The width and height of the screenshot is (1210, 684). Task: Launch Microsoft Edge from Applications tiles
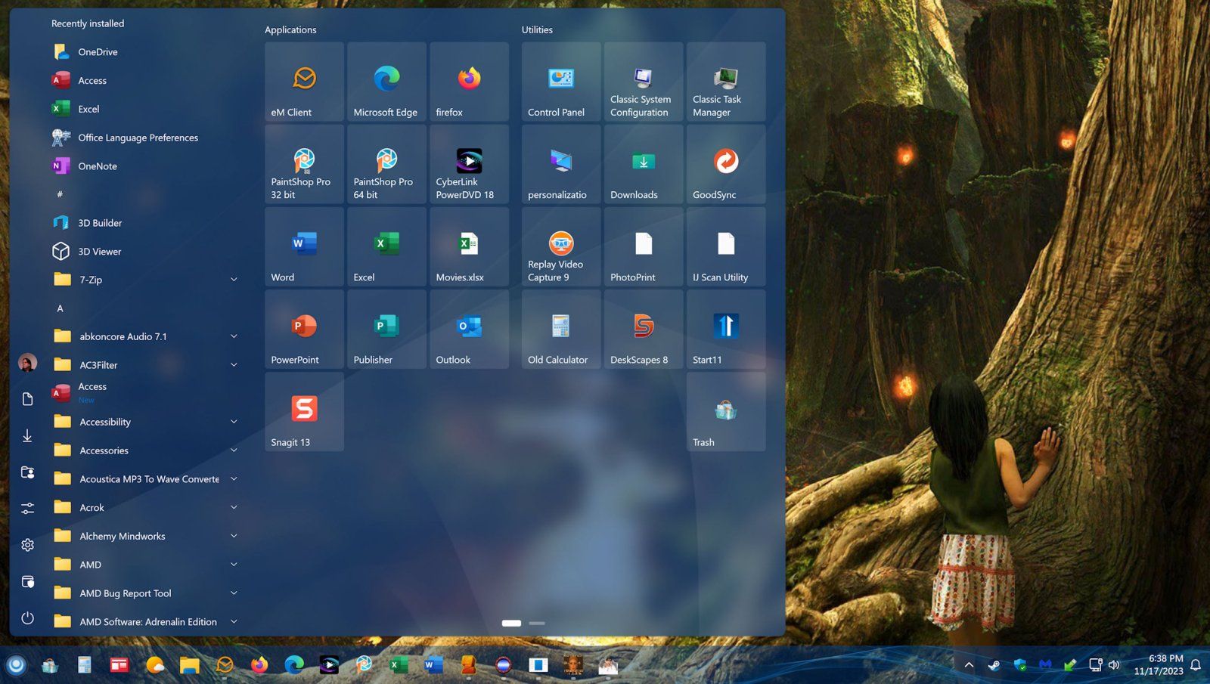[x=386, y=82]
